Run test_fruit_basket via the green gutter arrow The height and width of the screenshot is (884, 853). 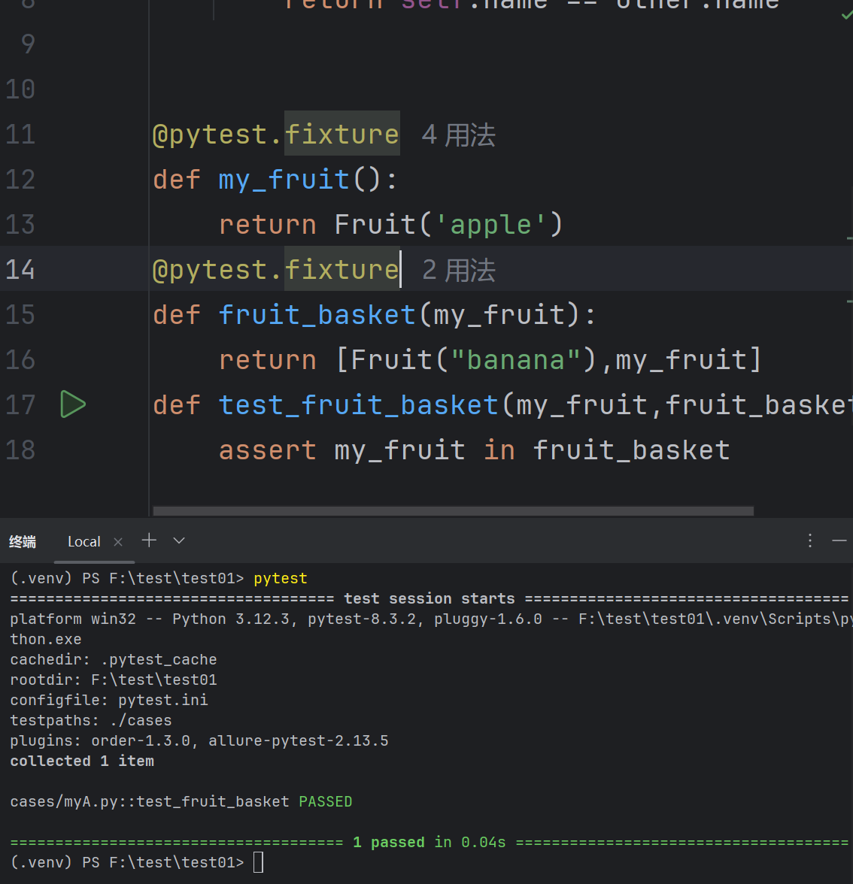click(73, 404)
